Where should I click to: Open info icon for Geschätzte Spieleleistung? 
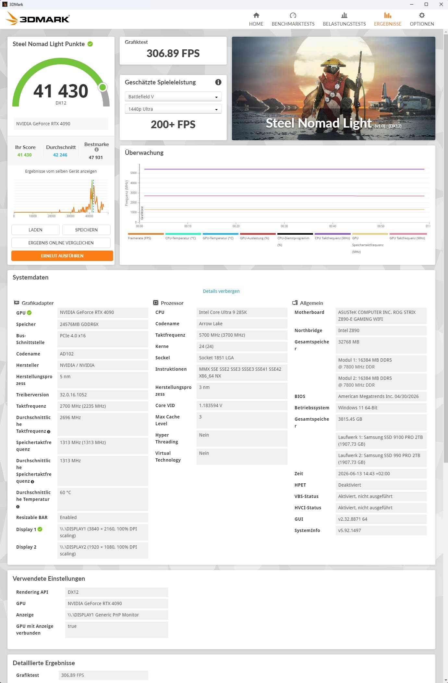point(218,82)
